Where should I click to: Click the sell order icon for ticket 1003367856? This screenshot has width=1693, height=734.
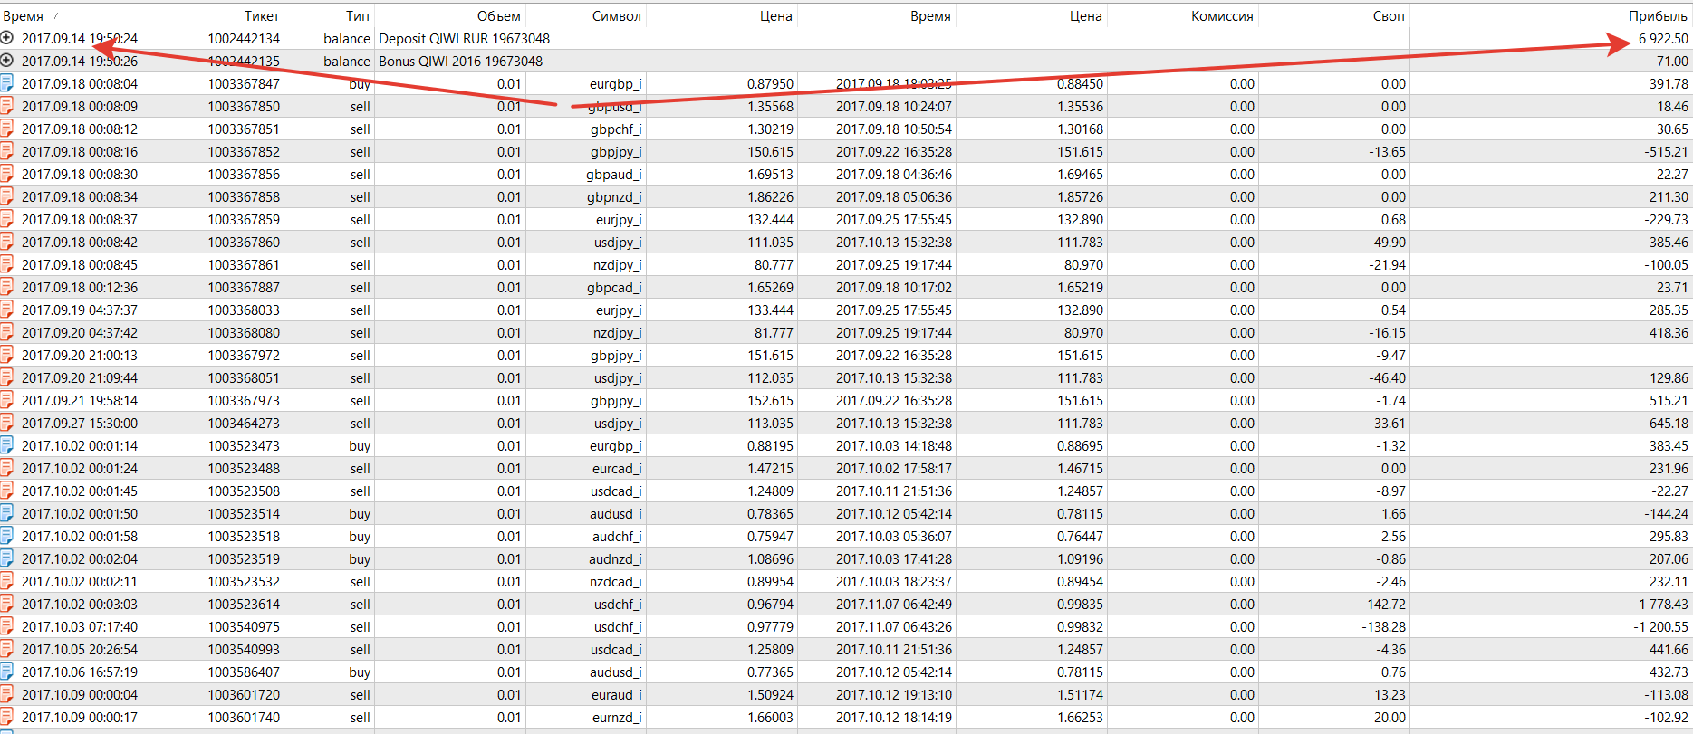tap(6, 174)
